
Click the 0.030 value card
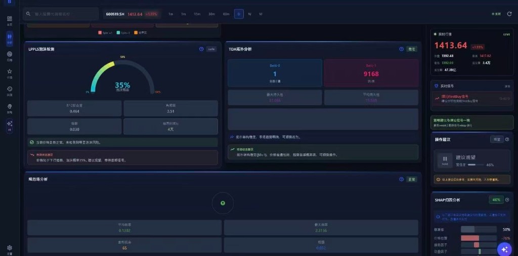click(x=74, y=126)
